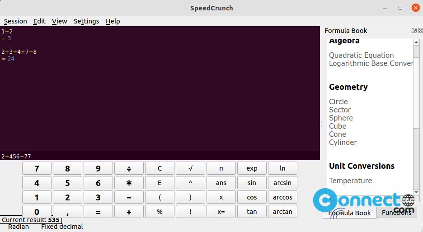Select the Formula Book tab
This screenshot has width=423, height=232.
(350, 213)
